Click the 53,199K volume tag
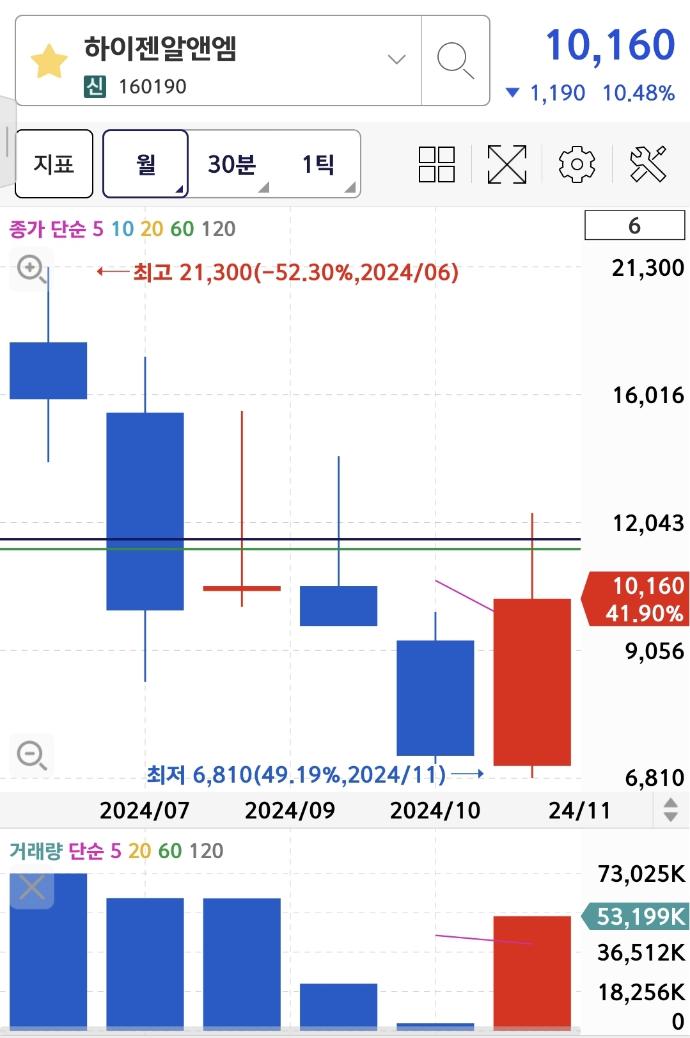The width and height of the screenshot is (690, 1038). [635, 916]
